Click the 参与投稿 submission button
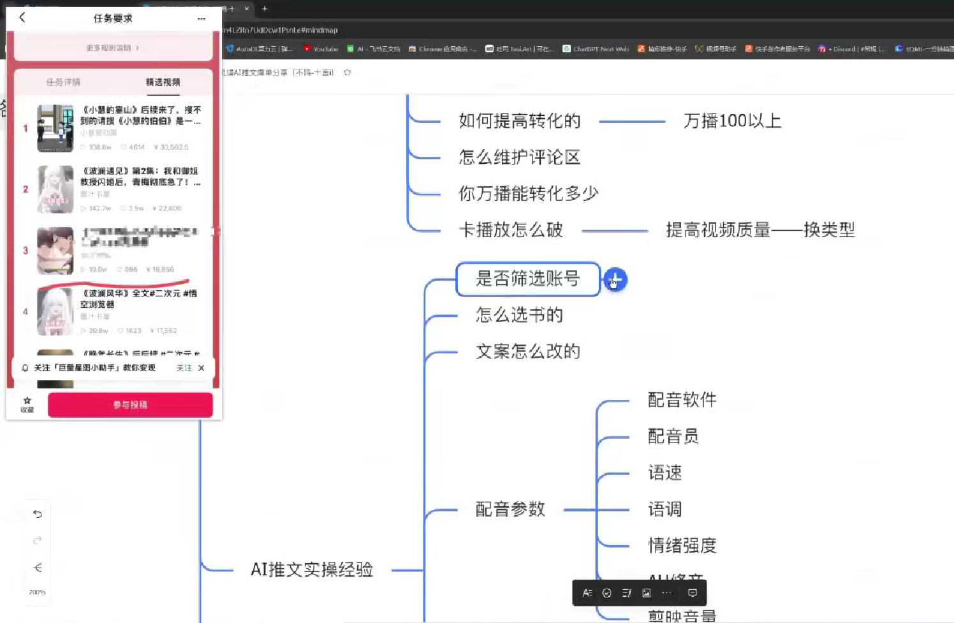This screenshot has width=954, height=623. click(130, 404)
